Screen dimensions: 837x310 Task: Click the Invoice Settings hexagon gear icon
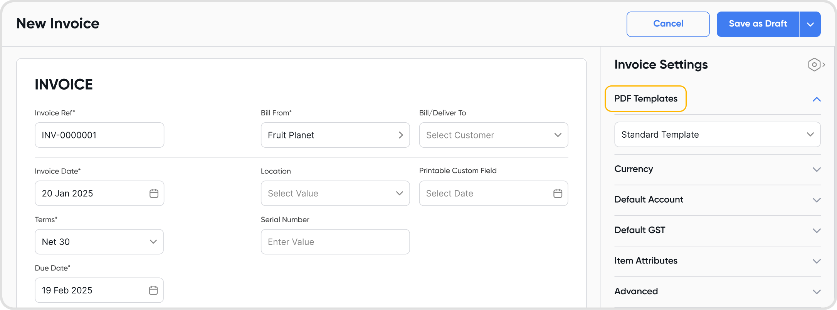pos(814,65)
